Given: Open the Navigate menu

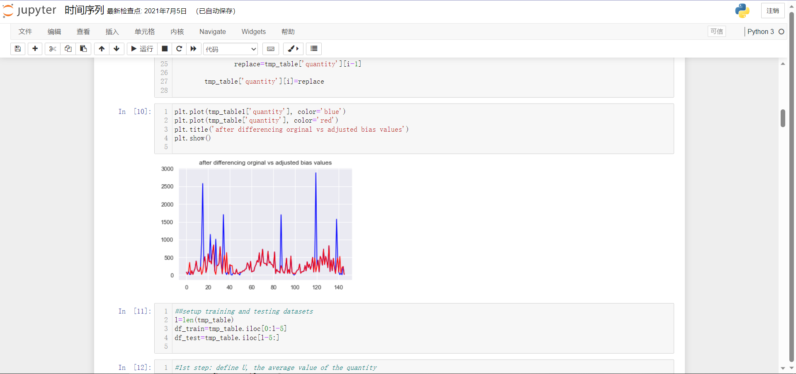Looking at the screenshot, I should pyautogui.click(x=213, y=31).
